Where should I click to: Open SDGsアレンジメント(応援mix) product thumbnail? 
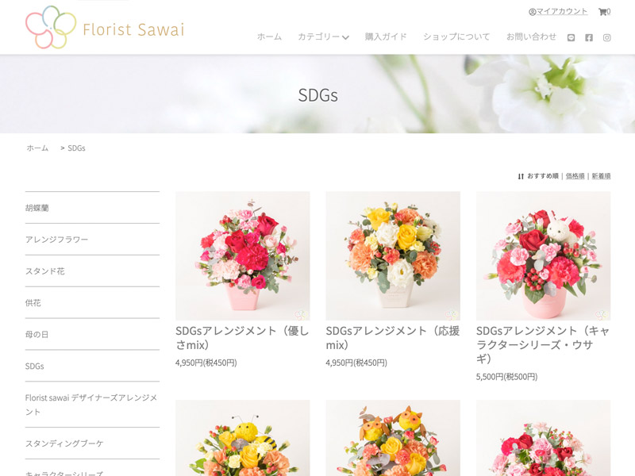pos(393,255)
